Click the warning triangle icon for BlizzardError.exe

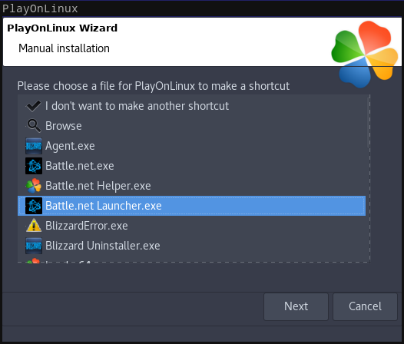click(x=34, y=226)
